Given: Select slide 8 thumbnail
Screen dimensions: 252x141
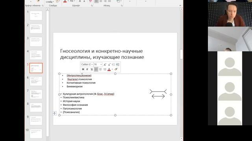Looking at the screenshot, I should (36, 107).
